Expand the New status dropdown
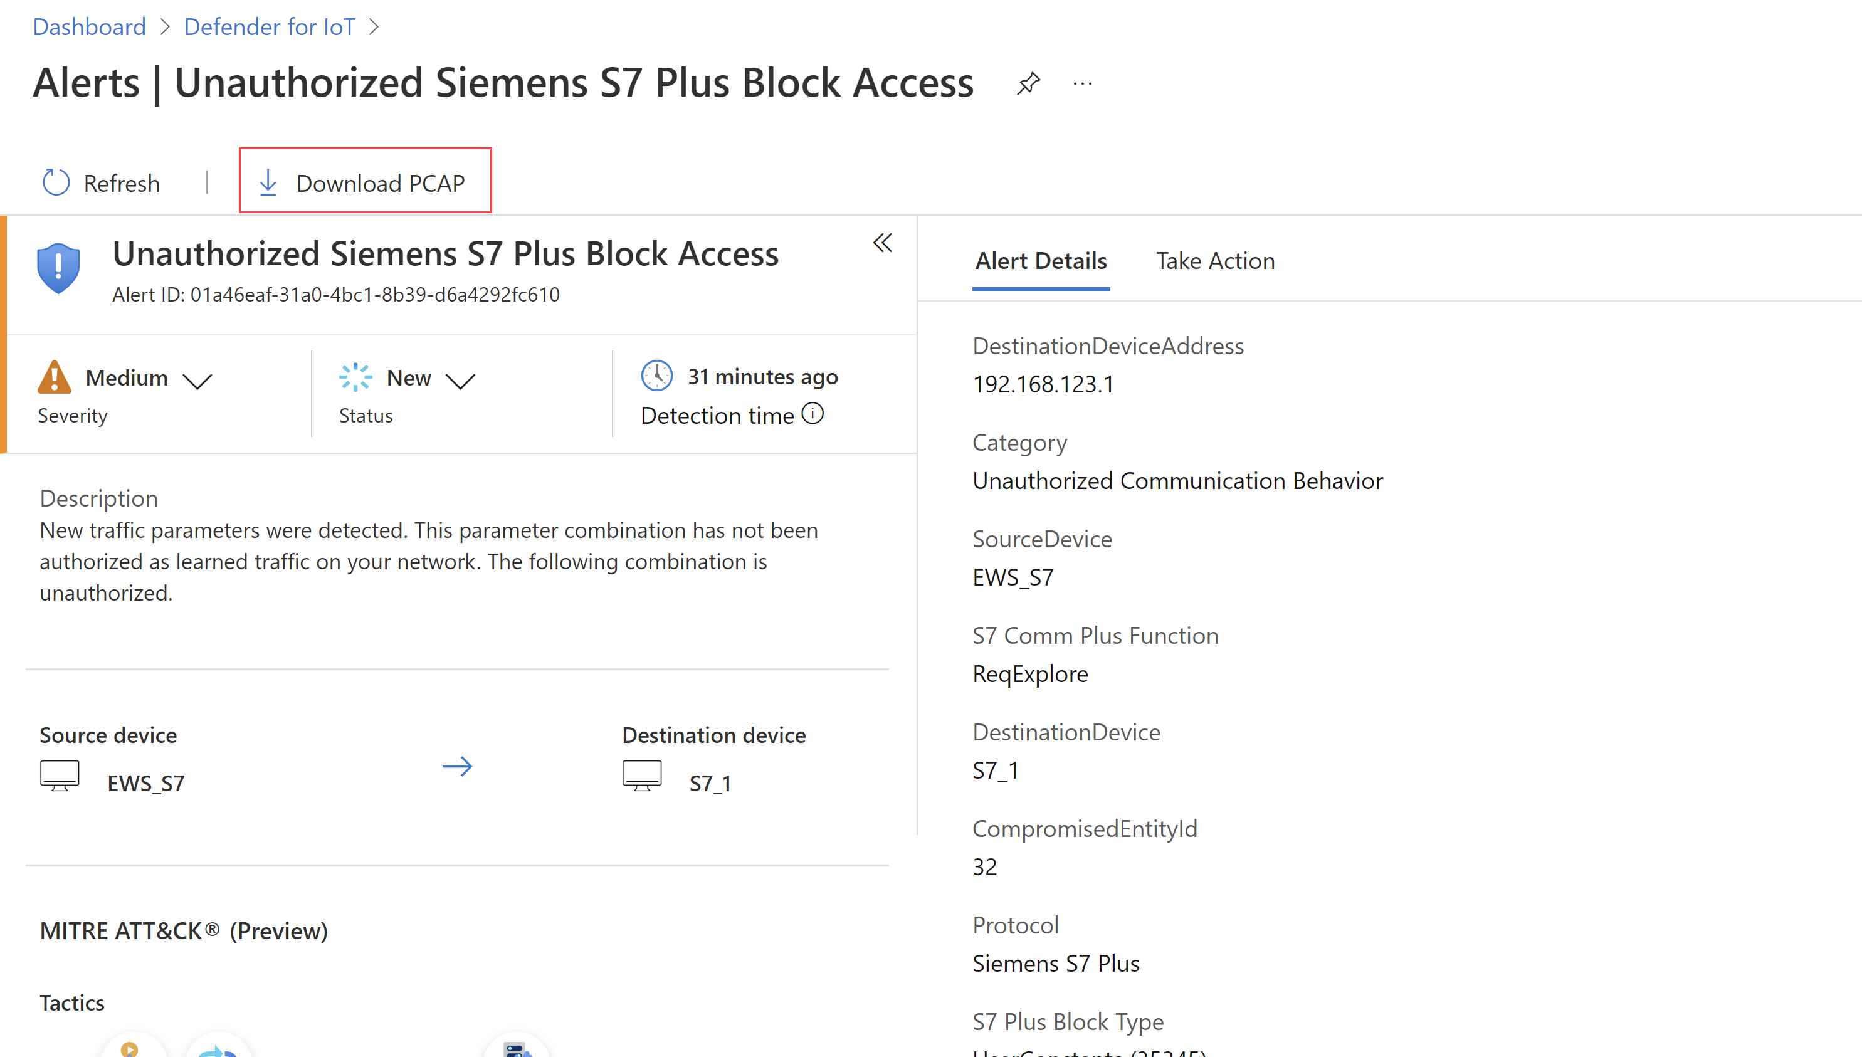Viewport: 1862px width, 1057px height. [x=460, y=380]
